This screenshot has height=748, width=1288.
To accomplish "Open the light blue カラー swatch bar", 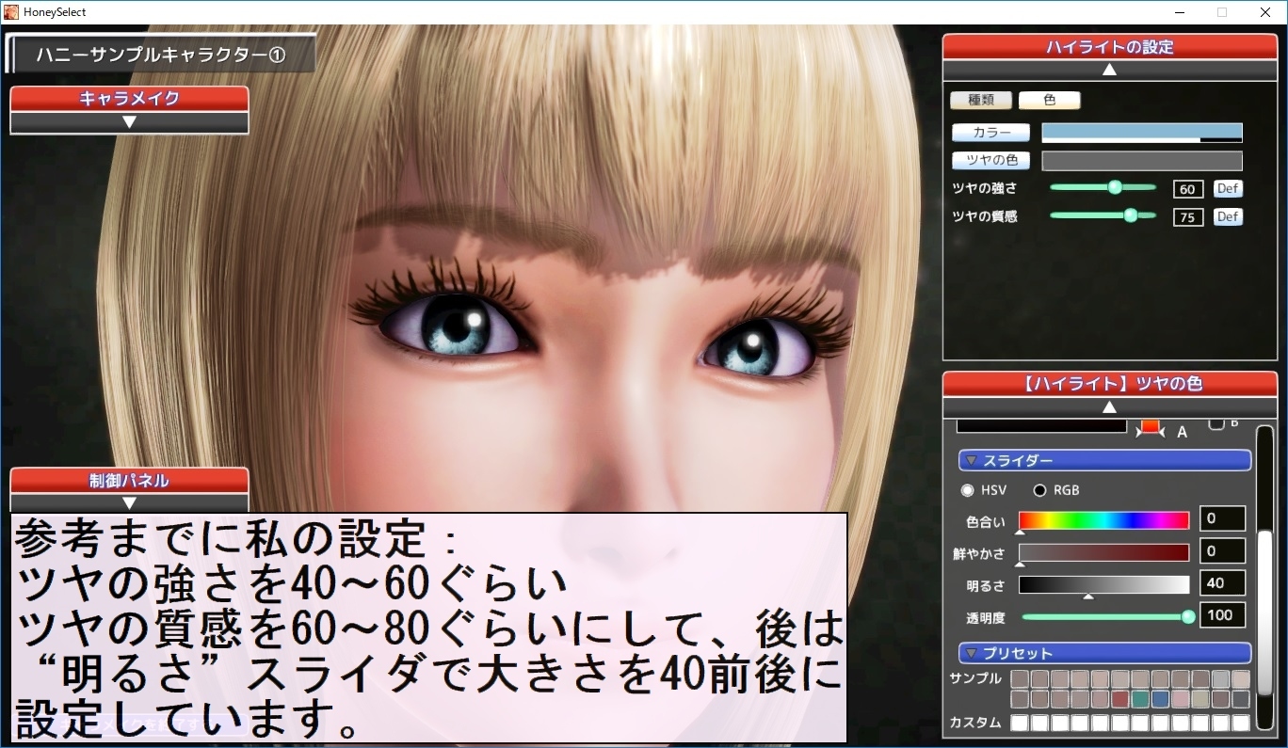I will pos(1142,133).
